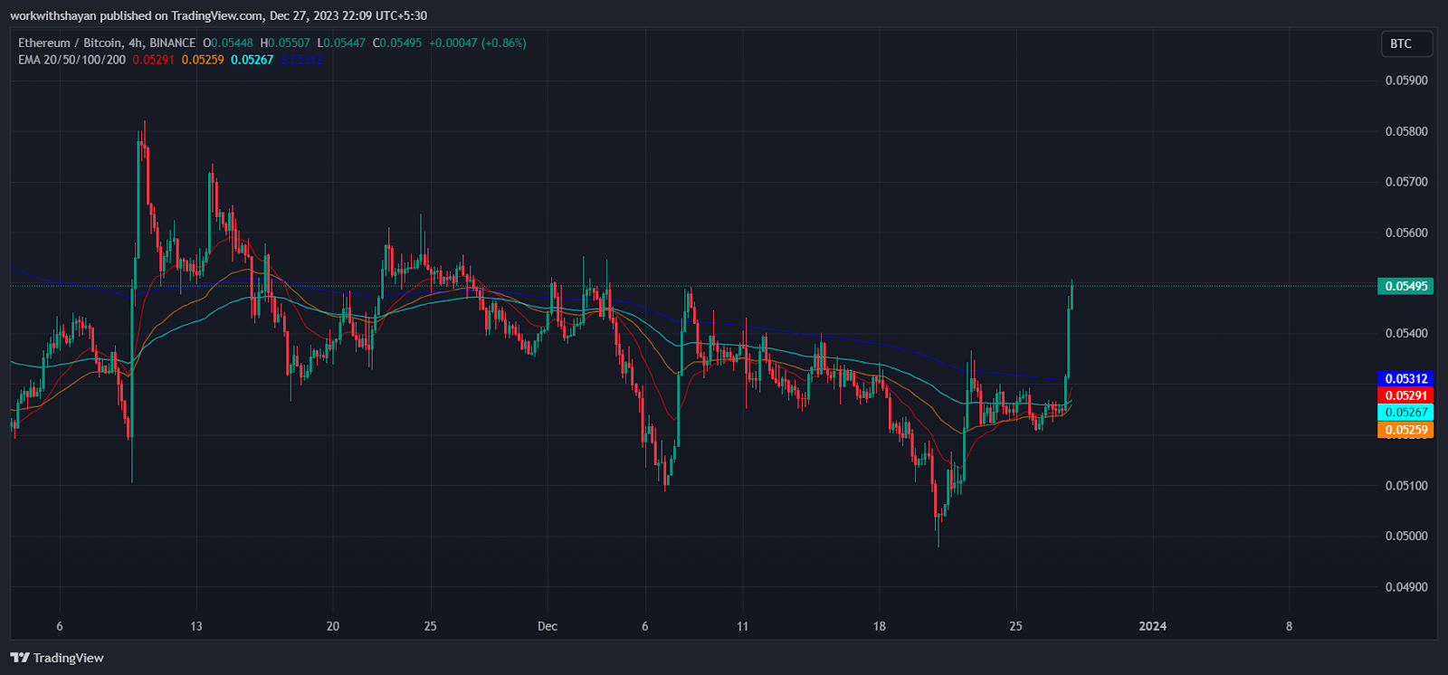Click the +0.00047 (+0.86%) change value

click(x=477, y=43)
